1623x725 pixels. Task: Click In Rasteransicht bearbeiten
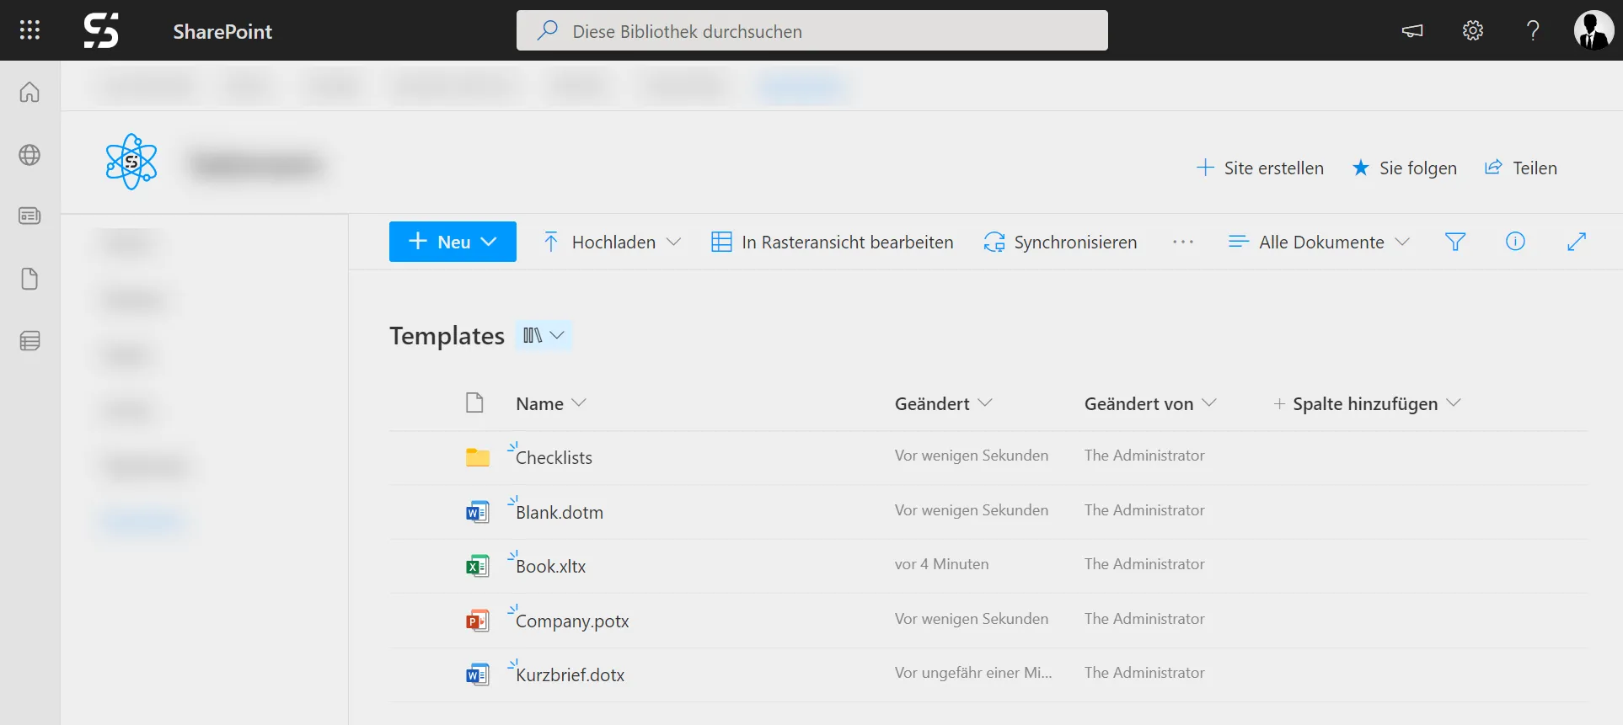click(x=833, y=242)
